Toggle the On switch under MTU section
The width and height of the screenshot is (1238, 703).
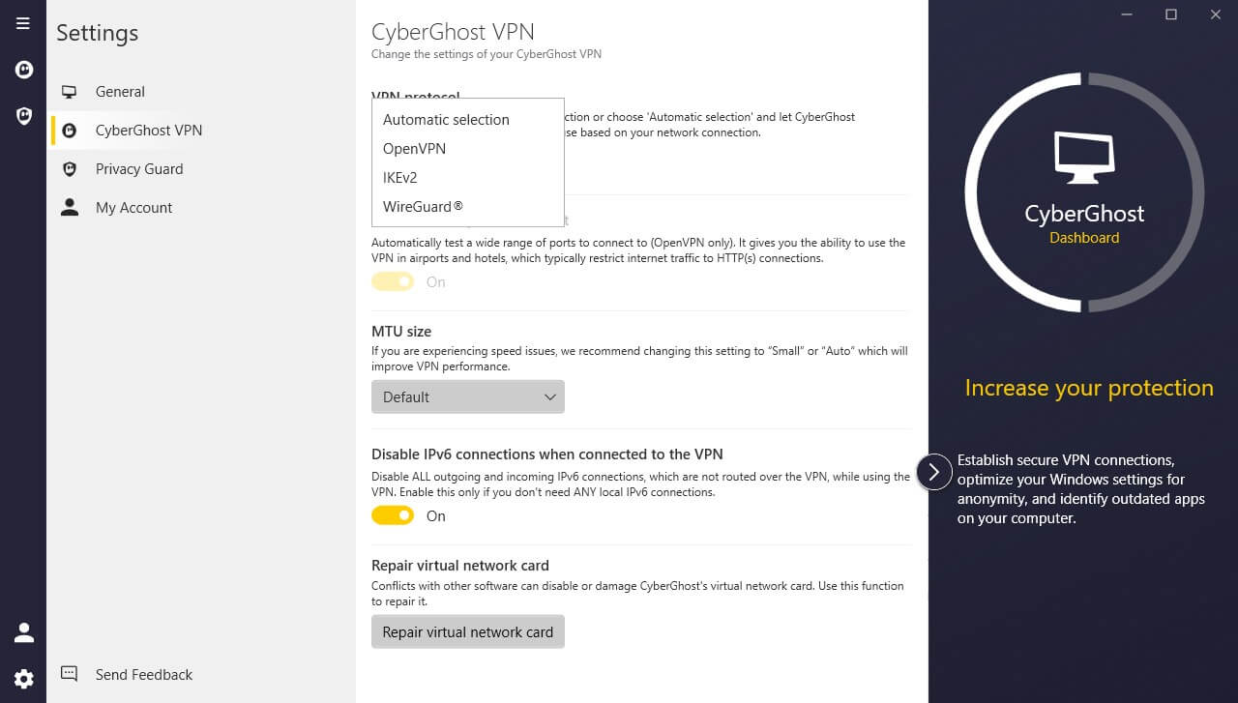[393, 515]
